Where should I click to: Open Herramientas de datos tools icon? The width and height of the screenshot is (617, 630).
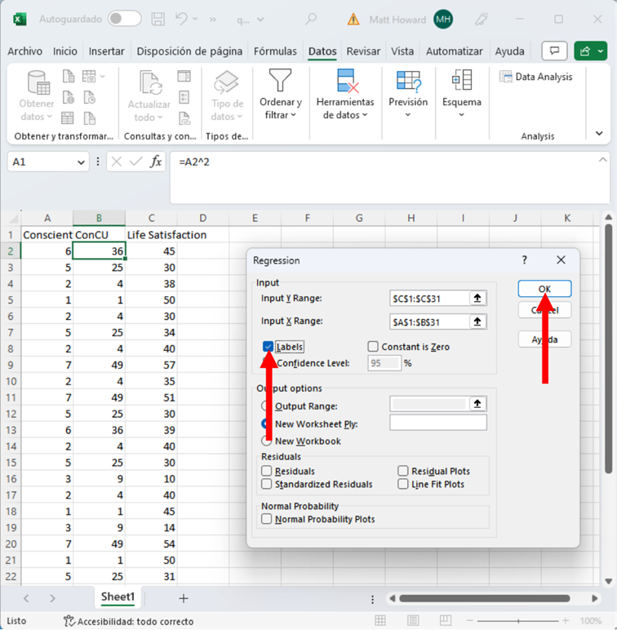(x=348, y=81)
